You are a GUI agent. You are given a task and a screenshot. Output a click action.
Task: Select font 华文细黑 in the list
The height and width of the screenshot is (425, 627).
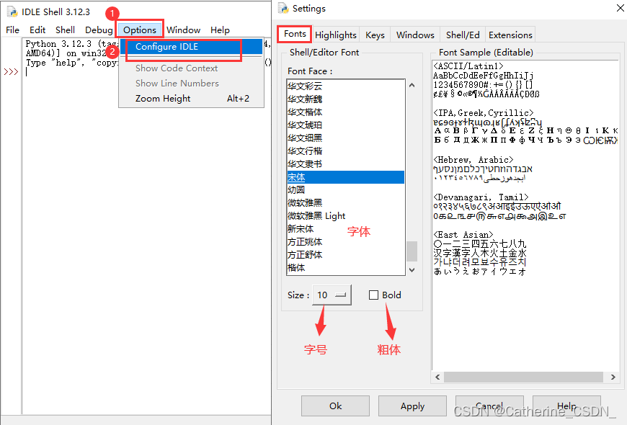point(345,138)
